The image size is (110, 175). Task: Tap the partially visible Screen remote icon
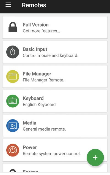pyautogui.click(x=13, y=171)
